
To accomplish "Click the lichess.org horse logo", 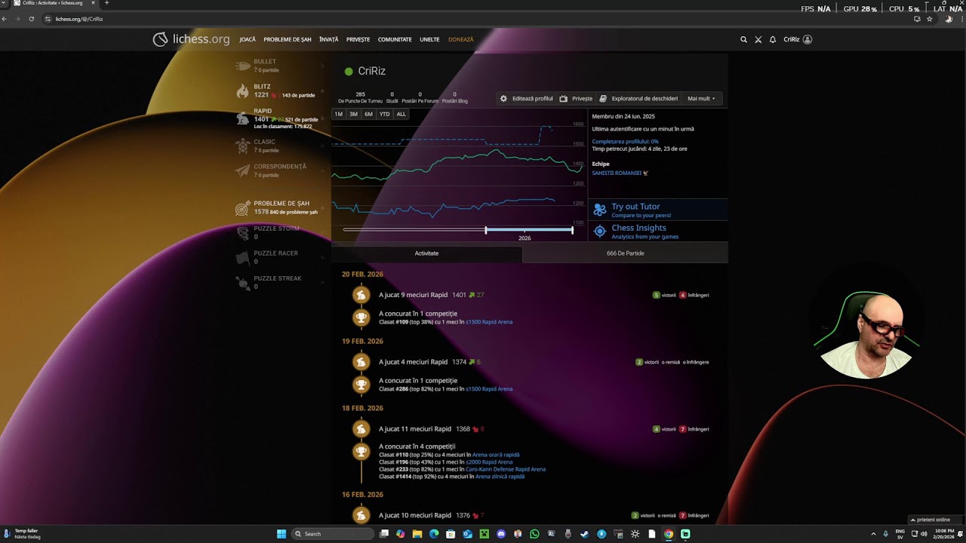I will coord(160,39).
